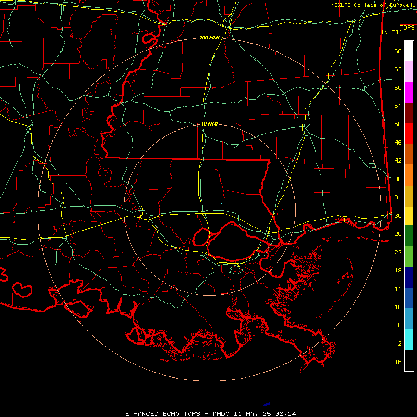
Task: Click the black TH swatch at legend bottom
Action: [x=409, y=360]
